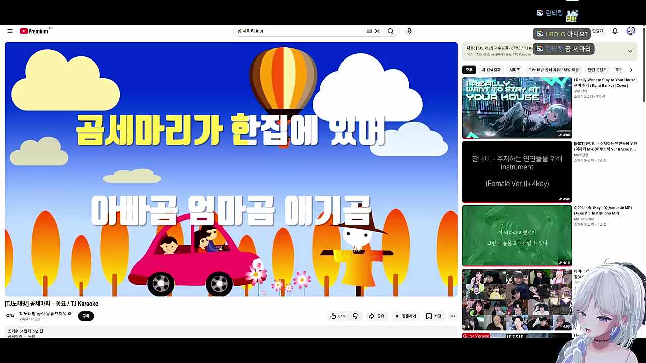646x363 pixels.
Task: Open '[INST] 잔나비' video title link
Action: [x=606, y=147]
